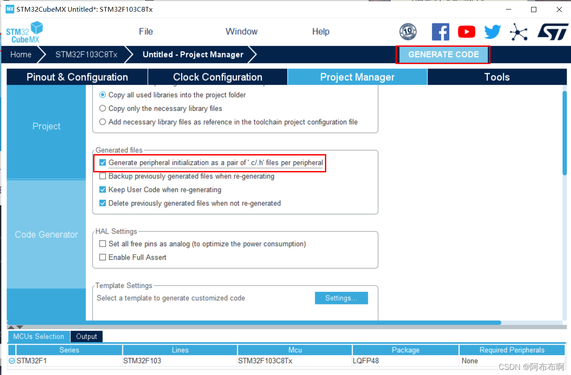Viewport: 571px width, 375px height.
Task: Click the Generated files group label
Action: pos(119,150)
